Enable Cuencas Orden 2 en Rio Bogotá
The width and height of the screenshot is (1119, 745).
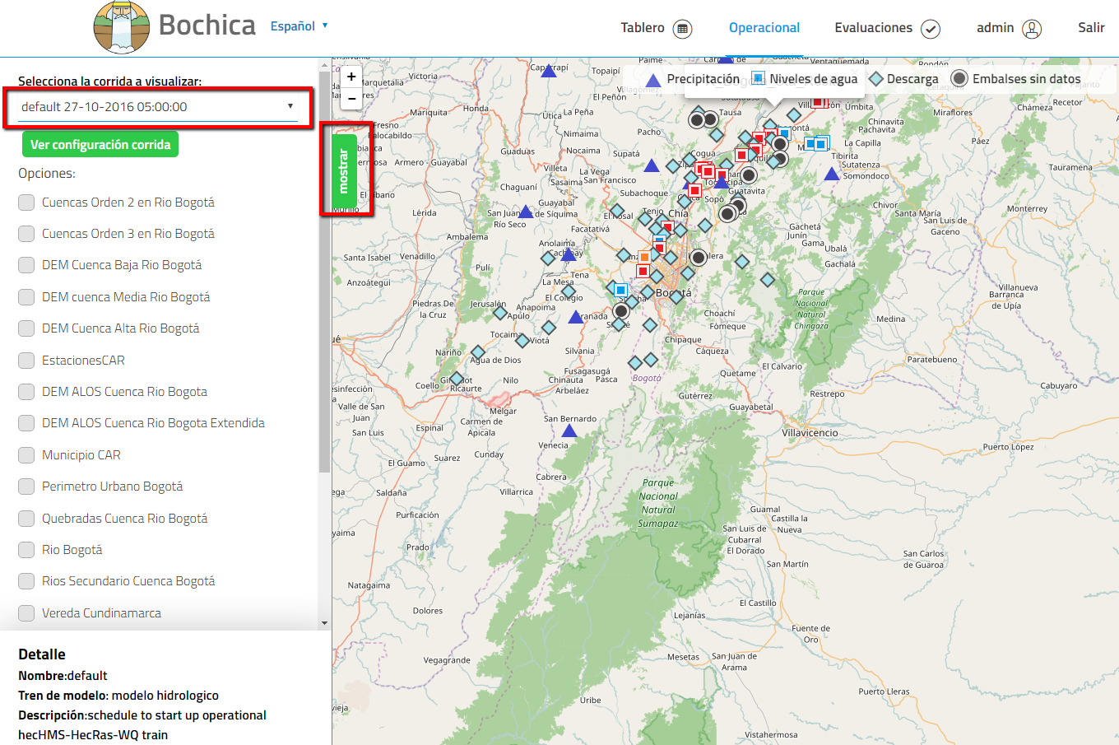pos(26,203)
